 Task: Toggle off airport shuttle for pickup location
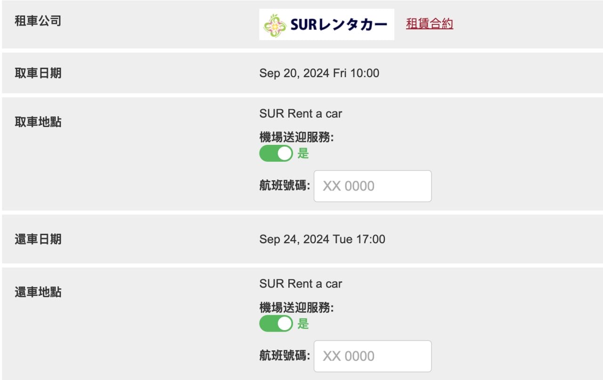coord(276,153)
